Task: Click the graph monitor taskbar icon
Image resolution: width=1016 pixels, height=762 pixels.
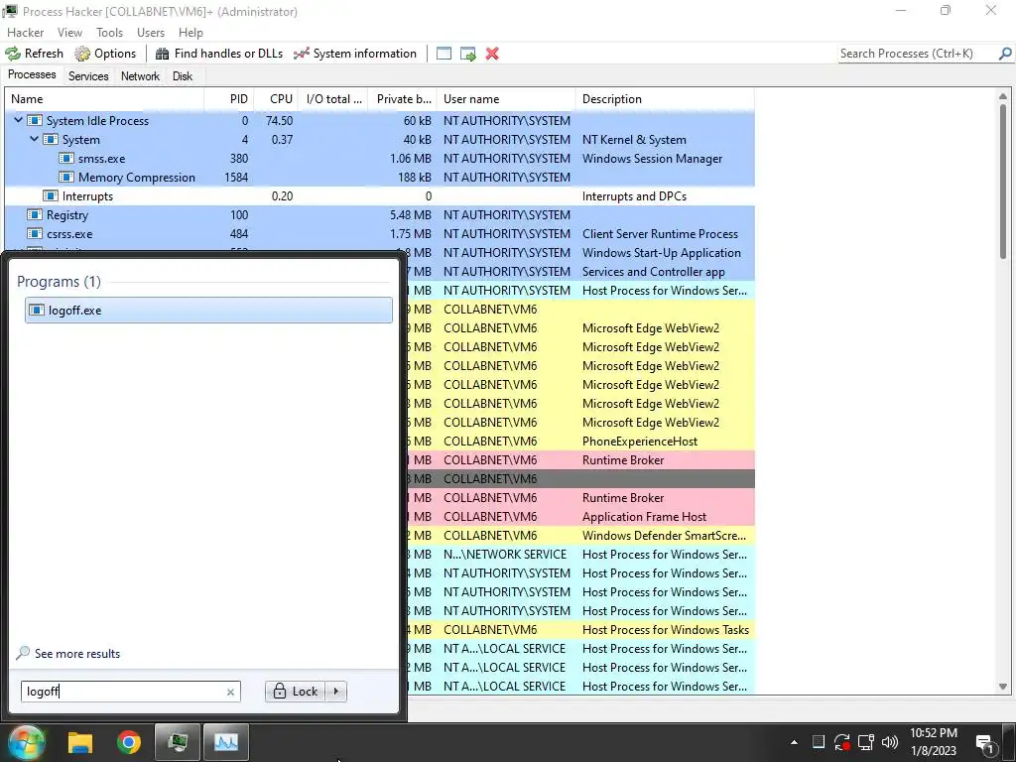Action: pyautogui.click(x=226, y=742)
